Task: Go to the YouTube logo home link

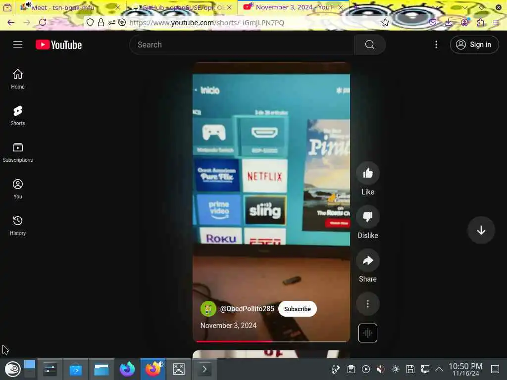Action: pyautogui.click(x=58, y=45)
